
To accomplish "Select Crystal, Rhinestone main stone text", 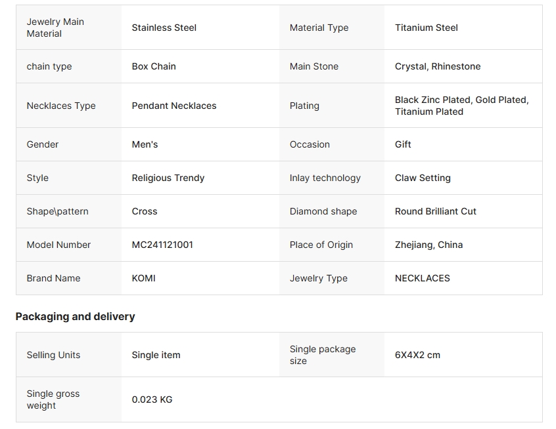I will tap(438, 66).
